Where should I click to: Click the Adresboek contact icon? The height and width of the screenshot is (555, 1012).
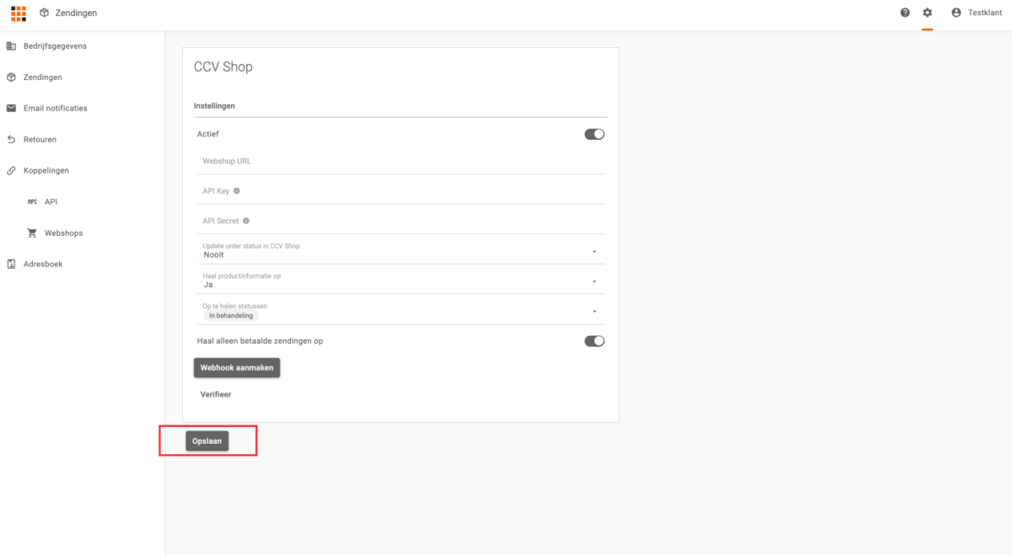tap(12, 264)
